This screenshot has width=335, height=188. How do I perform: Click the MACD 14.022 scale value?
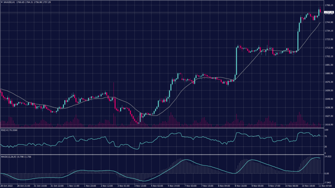point(328,157)
